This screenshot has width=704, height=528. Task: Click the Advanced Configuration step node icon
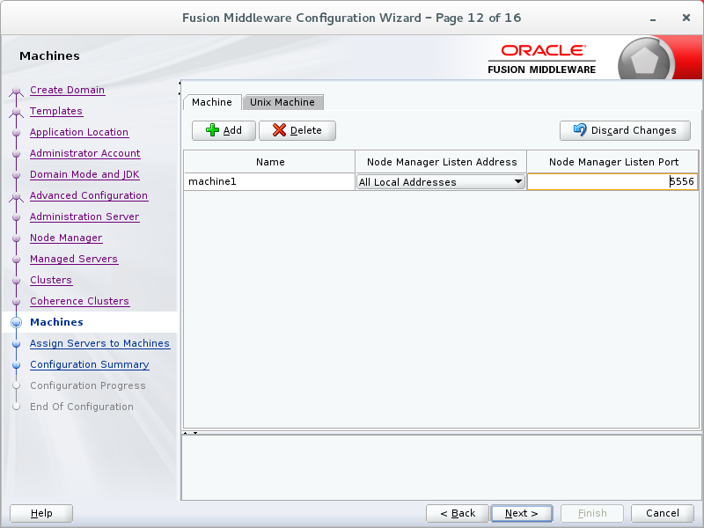pos(17,196)
